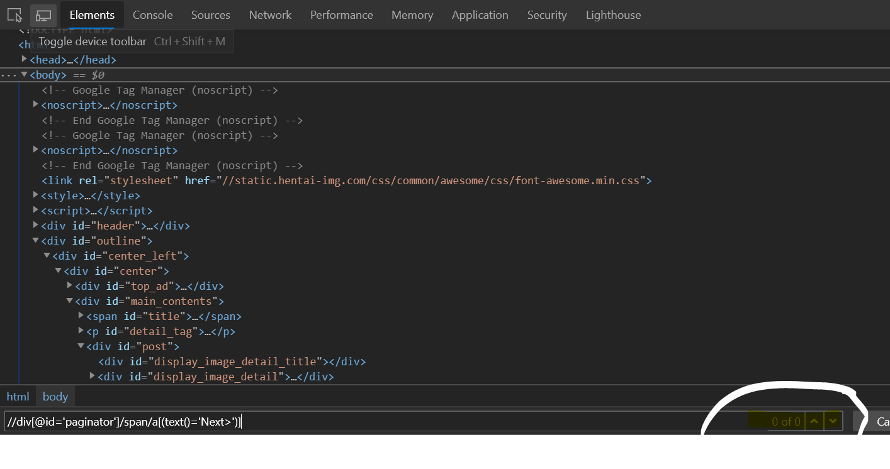The height and width of the screenshot is (469, 890).
Task: Open the more actions menu beside body
Action: [x=9, y=75]
